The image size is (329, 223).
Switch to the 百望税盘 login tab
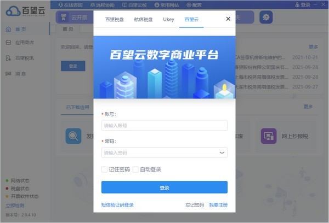click(115, 20)
